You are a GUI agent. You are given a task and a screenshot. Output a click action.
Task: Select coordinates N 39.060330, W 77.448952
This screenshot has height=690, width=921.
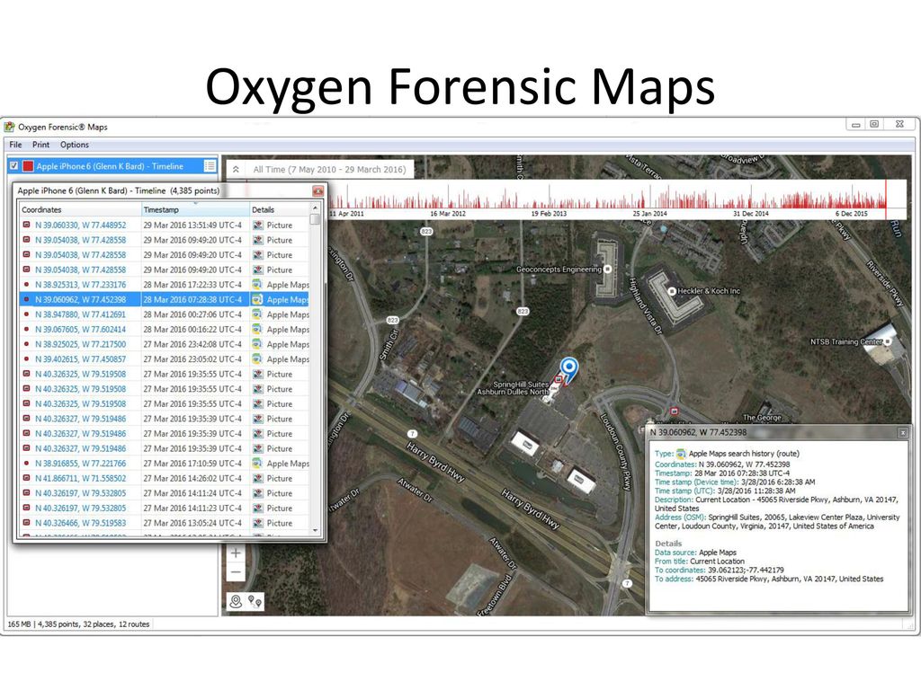click(80, 225)
